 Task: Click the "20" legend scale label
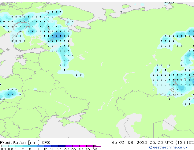click(52, 149)
